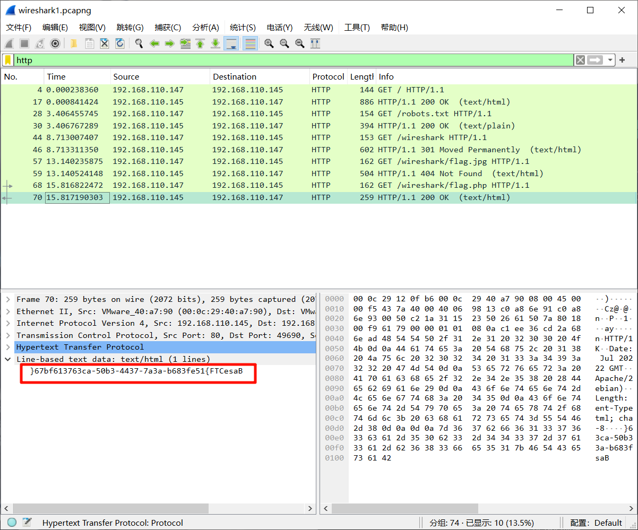Image resolution: width=638 pixels, height=530 pixels.
Task: Collapse the Line-based text data node
Action: pyautogui.click(x=8, y=359)
